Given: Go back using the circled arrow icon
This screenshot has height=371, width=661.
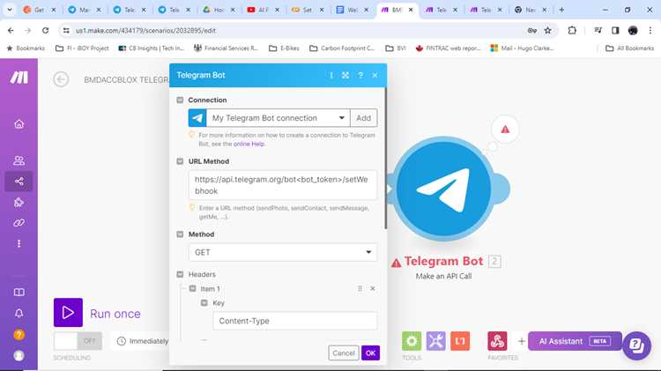Looking at the screenshot, I should pyautogui.click(x=61, y=79).
